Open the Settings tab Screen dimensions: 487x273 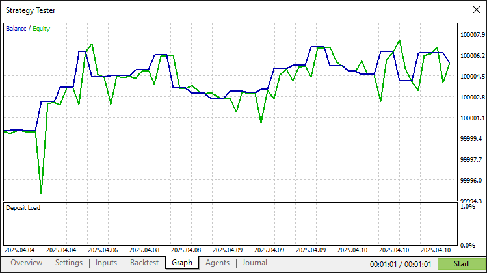(69, 263)
